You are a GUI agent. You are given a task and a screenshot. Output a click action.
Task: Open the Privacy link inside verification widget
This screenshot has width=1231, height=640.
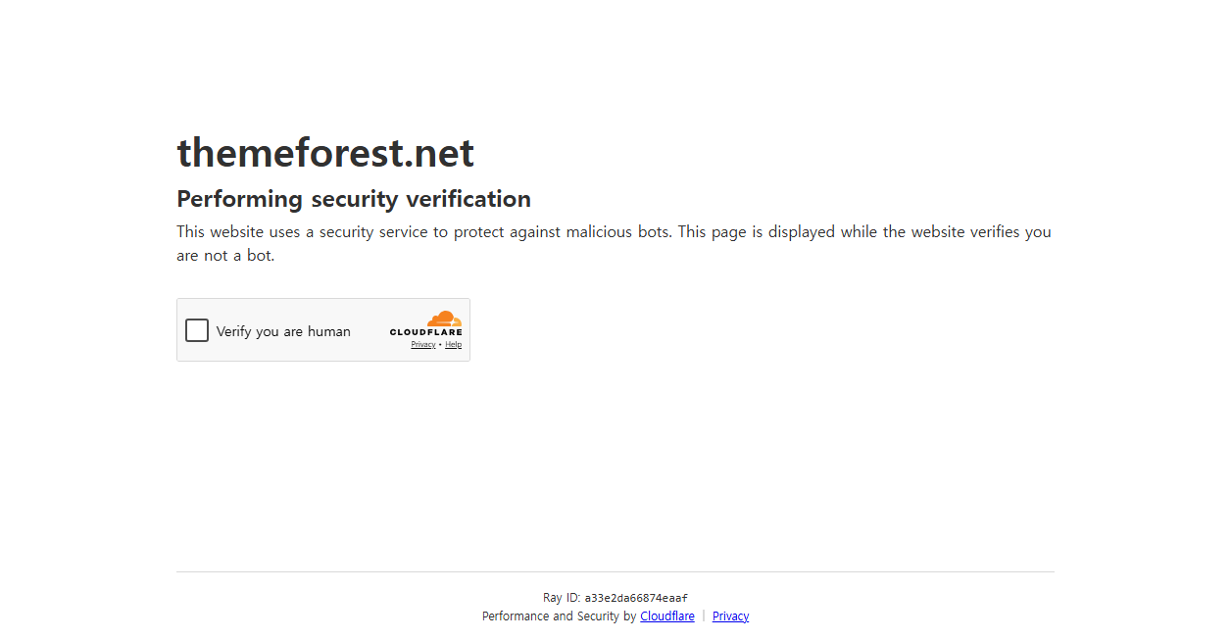coord(423,345)
